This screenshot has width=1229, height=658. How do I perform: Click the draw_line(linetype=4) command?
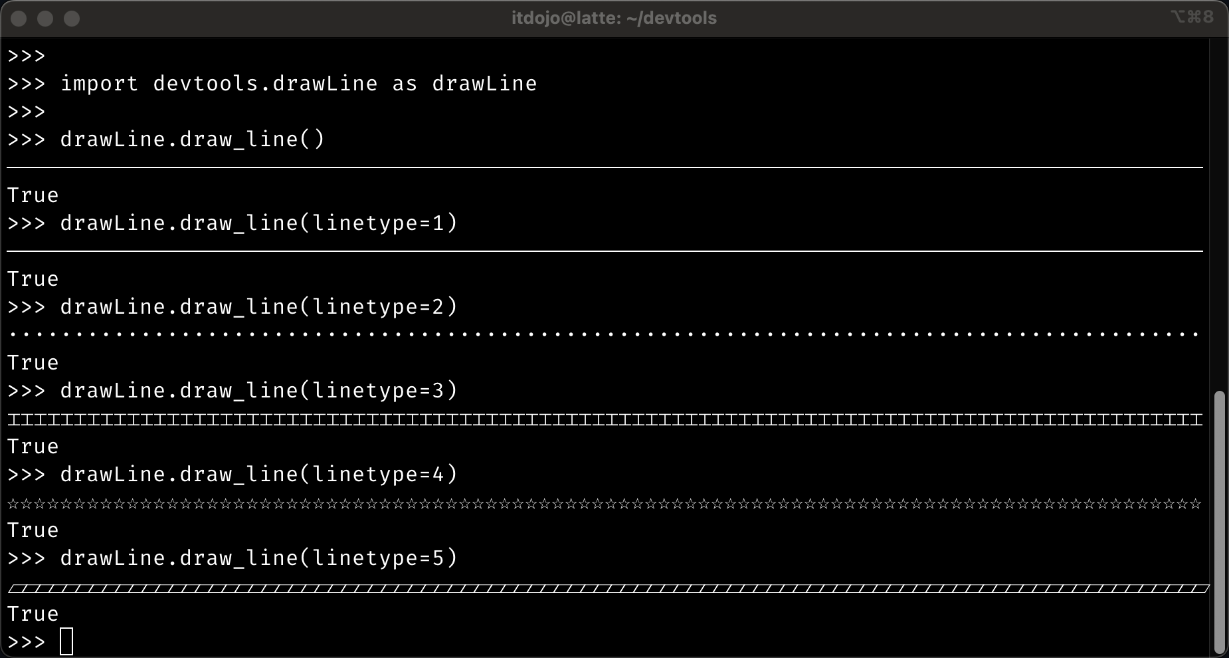(258, 475)
